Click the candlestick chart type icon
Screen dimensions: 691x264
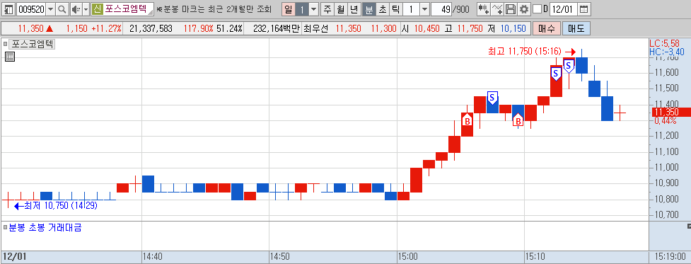click(x=484, y=8)
